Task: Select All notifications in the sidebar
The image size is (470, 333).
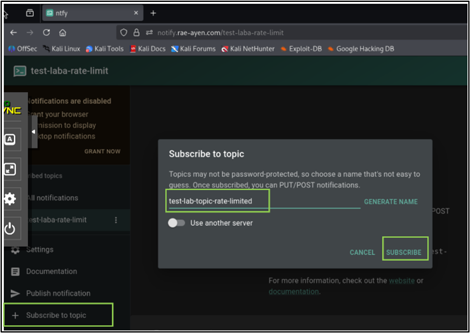Action: 52,198
